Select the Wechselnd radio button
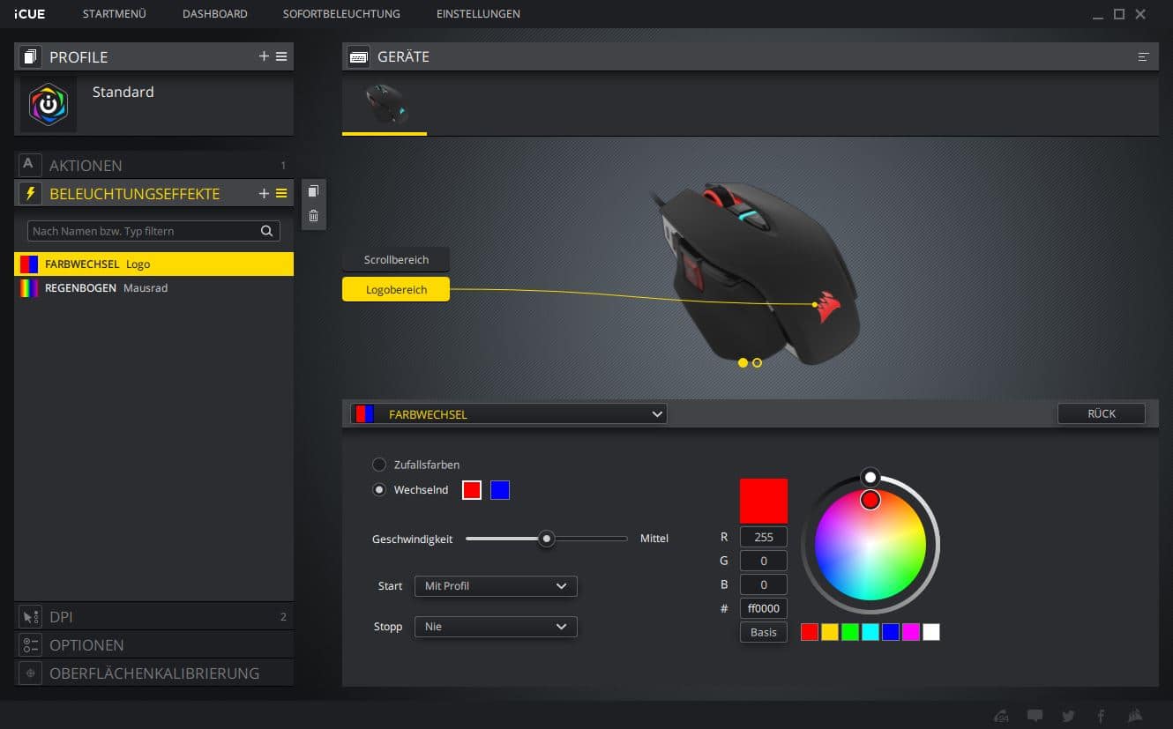 [379, 490]
